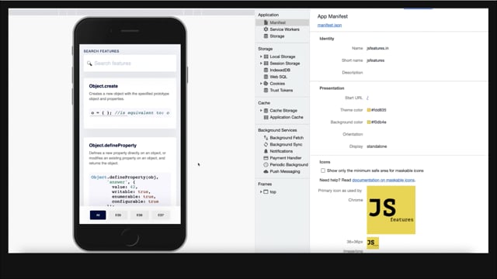Click the Push Messaging cloud icon
497x279 pixels.
[x=266, y=171]
